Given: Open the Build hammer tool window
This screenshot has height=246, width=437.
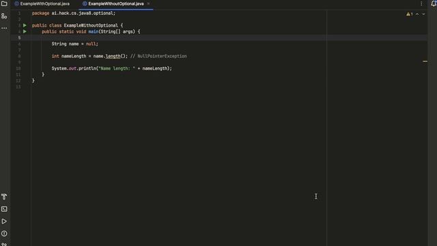Looking at the screenshot, I should [x=4, y=197].
